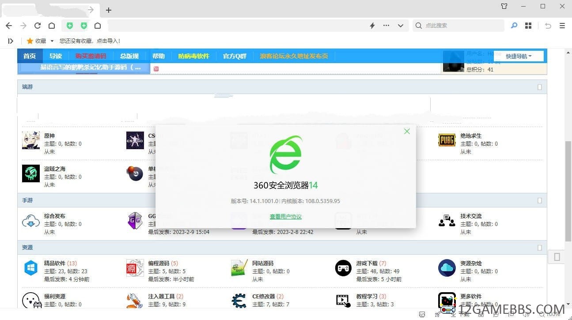Open the 官方Q群 nav item
Image resolution: width=572 pixels, height=320 pixels.
point(235,56)
